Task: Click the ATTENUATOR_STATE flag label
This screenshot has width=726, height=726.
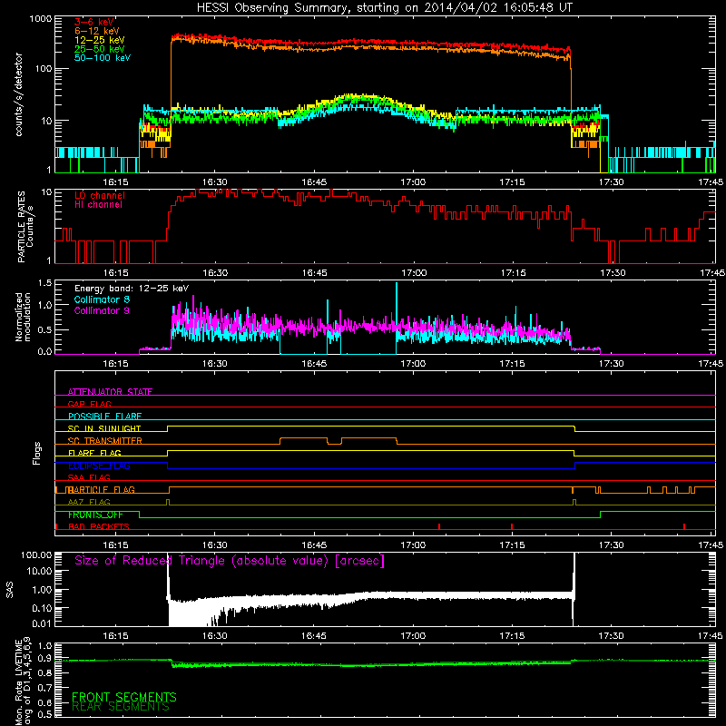Action: tap(110, 392)
